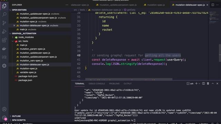Open the Run and Debug view
The width and height of the screenshot is (221, 124).
(4, 31)
